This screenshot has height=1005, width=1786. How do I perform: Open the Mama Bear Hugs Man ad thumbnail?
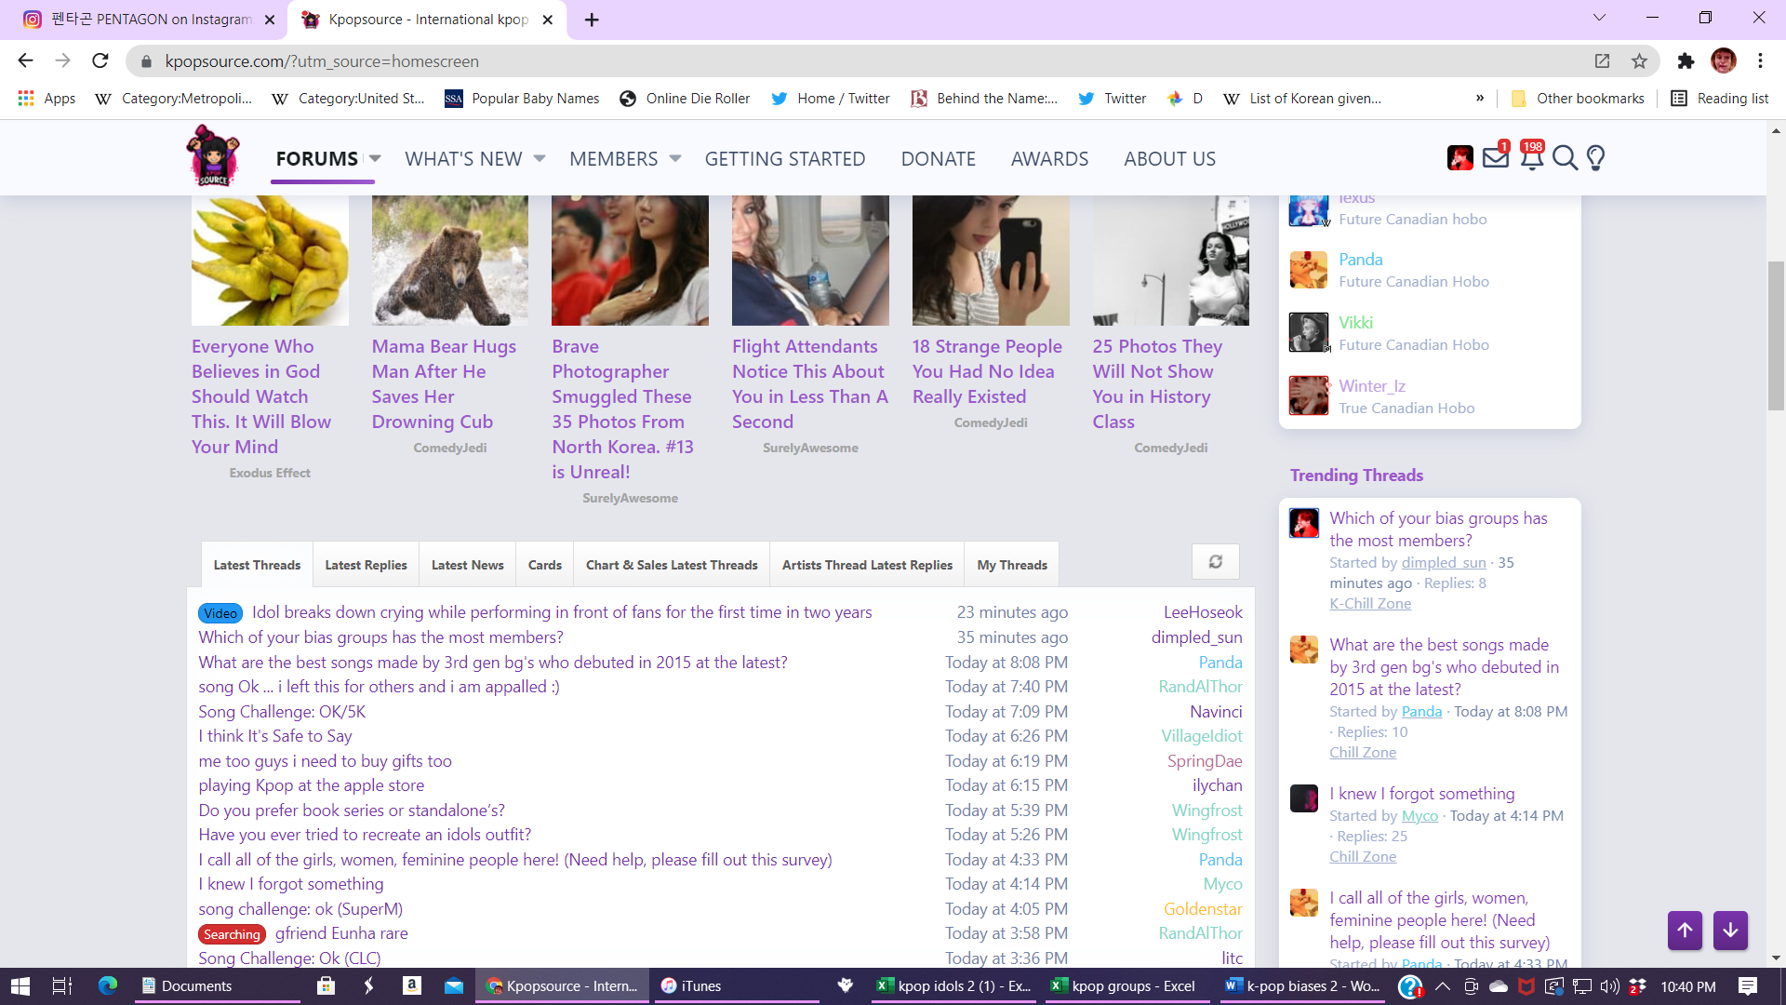click(x=450, y=261)
